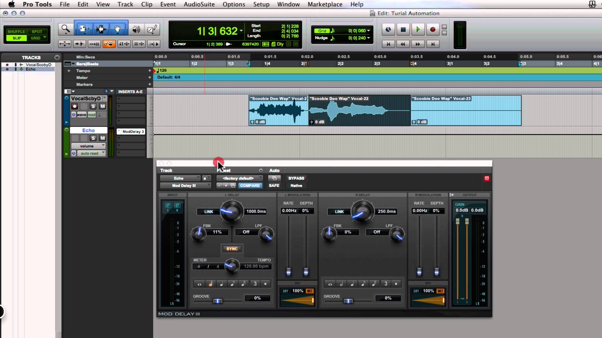602x338 pixels.
Task: Toggle plugin BYPASS button
Action: [x=296, y=178]
